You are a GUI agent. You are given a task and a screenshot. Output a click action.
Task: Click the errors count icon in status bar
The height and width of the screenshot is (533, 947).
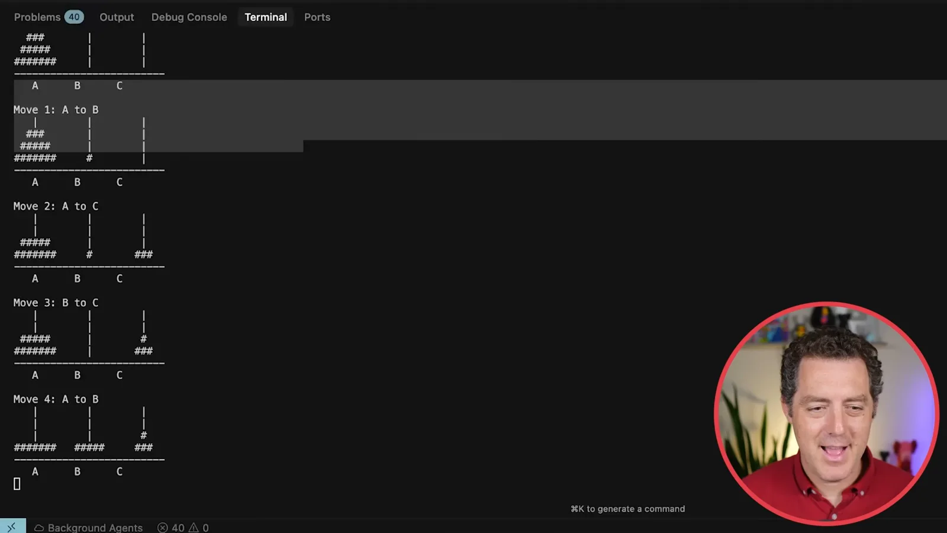coord(163,528)
